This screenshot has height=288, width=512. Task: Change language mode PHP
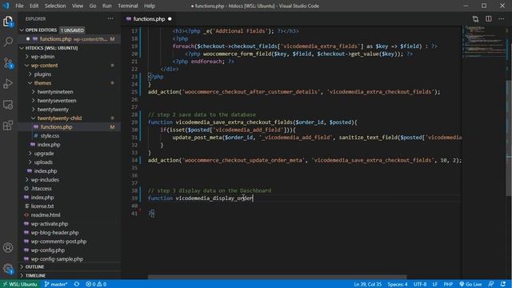pos(448,284)
